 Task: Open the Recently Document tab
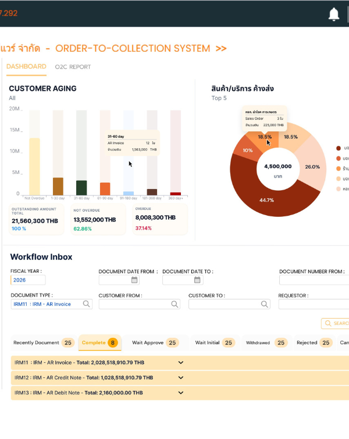(x=44, y=342)
